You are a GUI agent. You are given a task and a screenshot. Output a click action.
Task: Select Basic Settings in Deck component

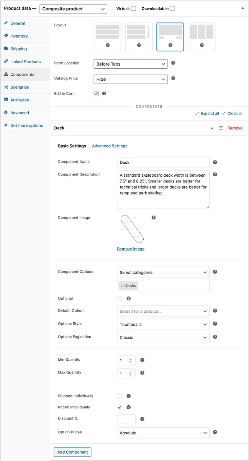(x=72, y=146)
